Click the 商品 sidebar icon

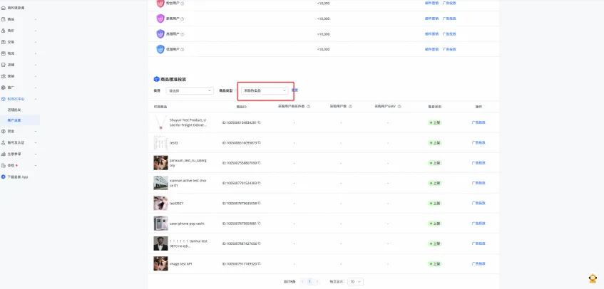pyautogui.click(x=4, y=19)
